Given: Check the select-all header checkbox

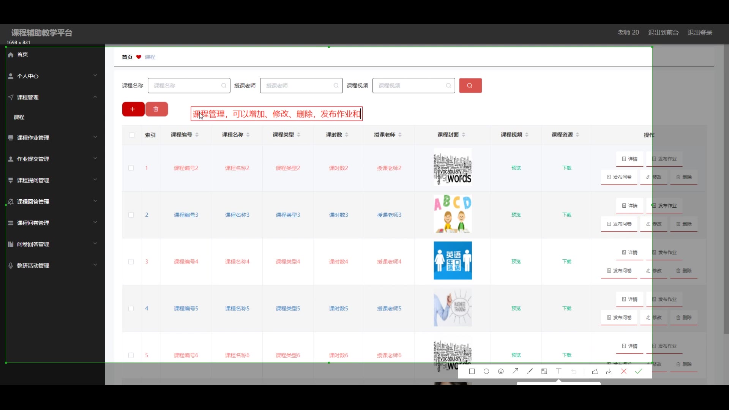Looking at the screenshot, I should (132, 135).
